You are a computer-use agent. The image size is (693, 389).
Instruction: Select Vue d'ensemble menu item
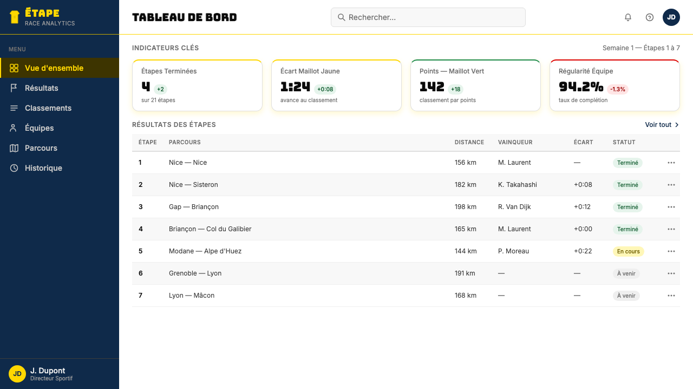tap(60, 68)
